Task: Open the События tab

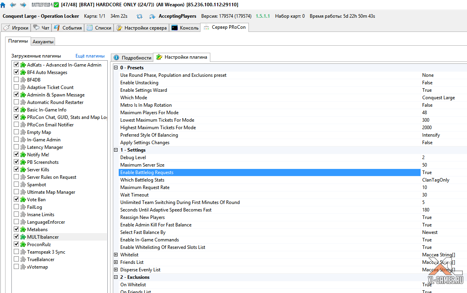Action: 68,28
